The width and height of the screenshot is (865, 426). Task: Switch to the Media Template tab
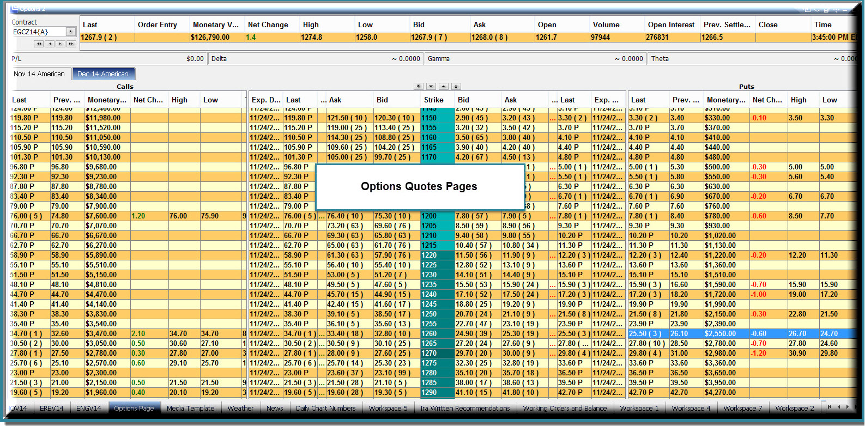(x=191, y=408)
